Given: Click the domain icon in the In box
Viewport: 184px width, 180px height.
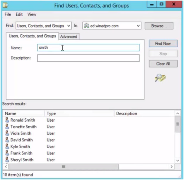Looking at the screenshot, I should [x=86, y=26].
